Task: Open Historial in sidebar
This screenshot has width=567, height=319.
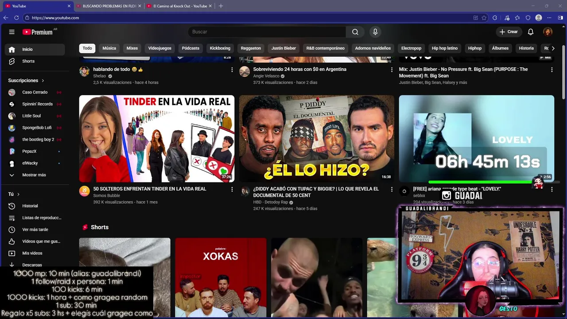Action: (x=35, y=206)
